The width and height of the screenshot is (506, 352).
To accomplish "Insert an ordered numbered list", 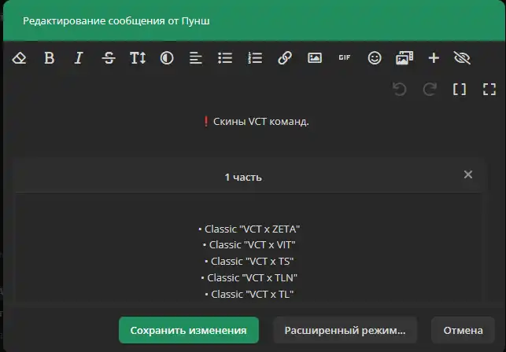I will [255, 58].
